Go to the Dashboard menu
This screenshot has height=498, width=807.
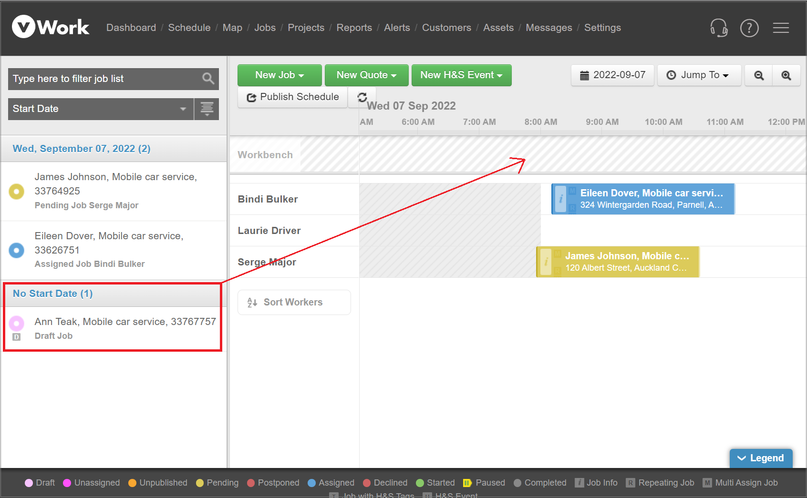(131, 28)
